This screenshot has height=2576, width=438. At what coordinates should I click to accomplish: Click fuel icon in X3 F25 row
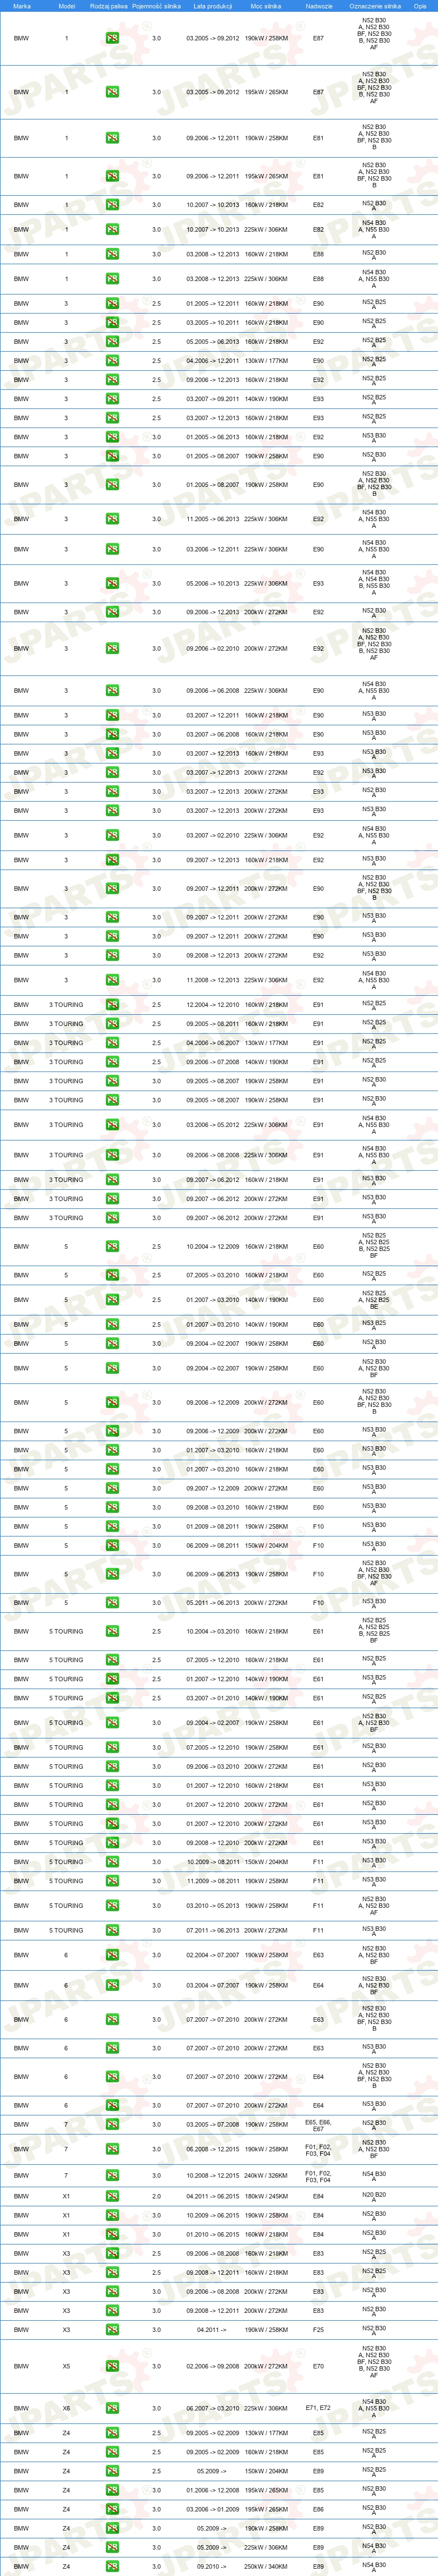coord(112,2330)
